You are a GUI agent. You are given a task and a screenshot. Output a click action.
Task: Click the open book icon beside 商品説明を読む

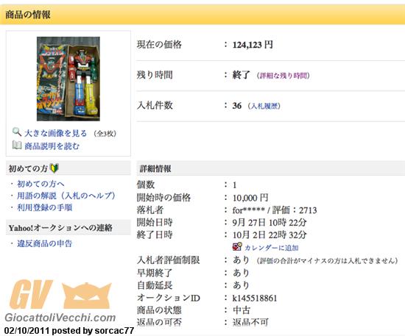[17, 145]
